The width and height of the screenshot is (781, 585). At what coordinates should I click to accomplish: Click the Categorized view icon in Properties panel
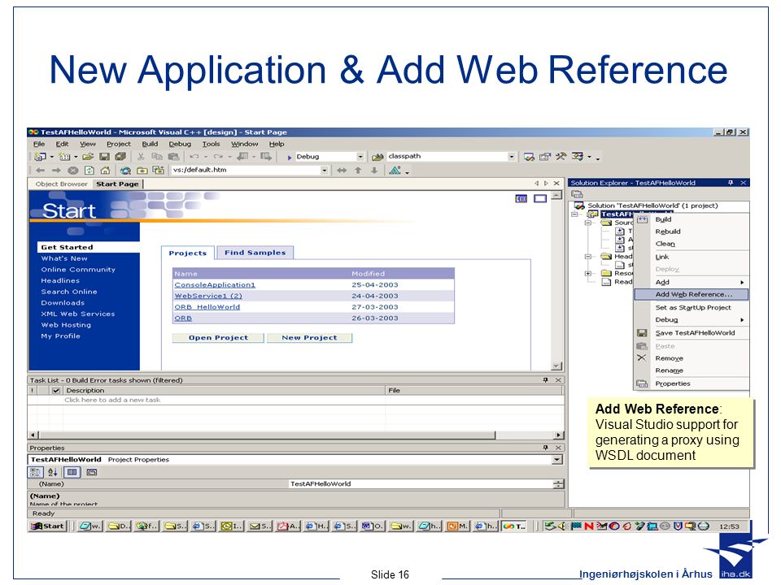[x=35, y=472]
